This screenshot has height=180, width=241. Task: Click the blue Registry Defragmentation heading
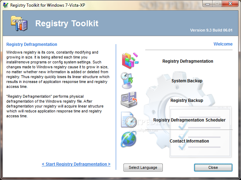[32, 44]
